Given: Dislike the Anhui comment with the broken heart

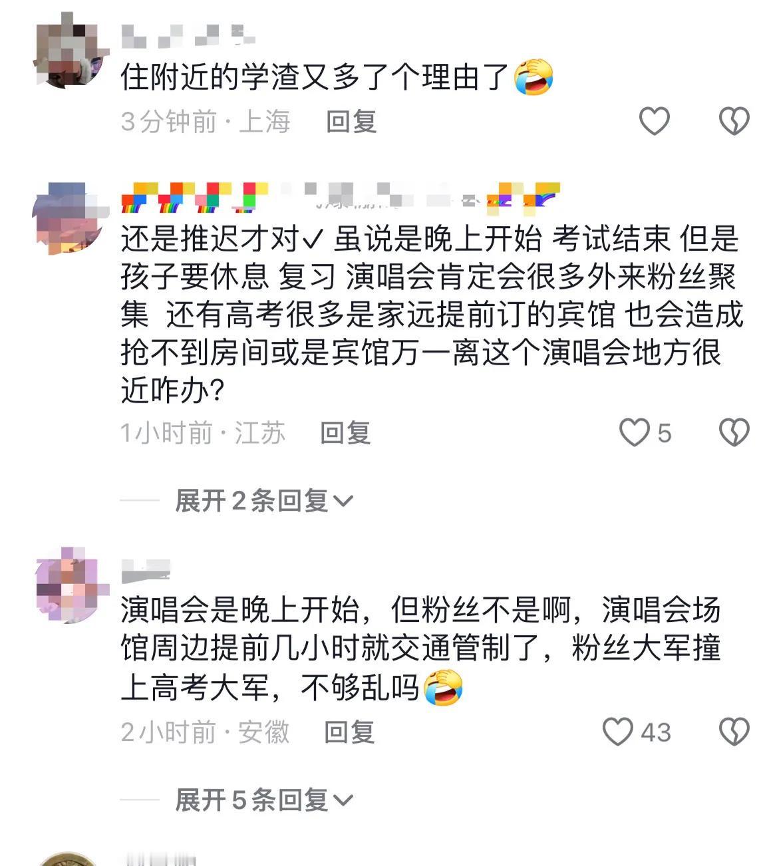Looking at the screenshot, I should pos(734,732).
